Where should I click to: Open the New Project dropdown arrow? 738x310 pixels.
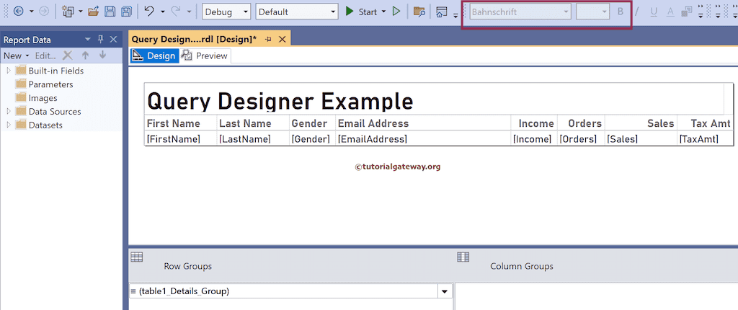81,12
